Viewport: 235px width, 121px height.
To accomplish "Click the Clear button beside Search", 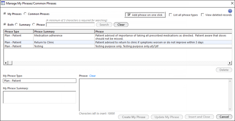I will (x=121, y=24).
